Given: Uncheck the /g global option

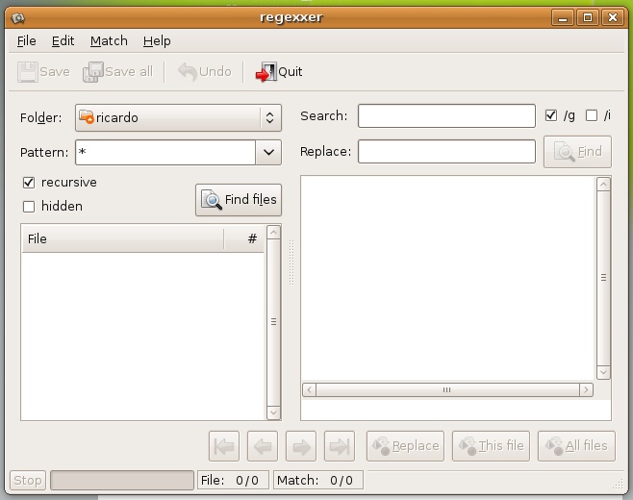Looking at the screenshot, I should tap(551, 115).
